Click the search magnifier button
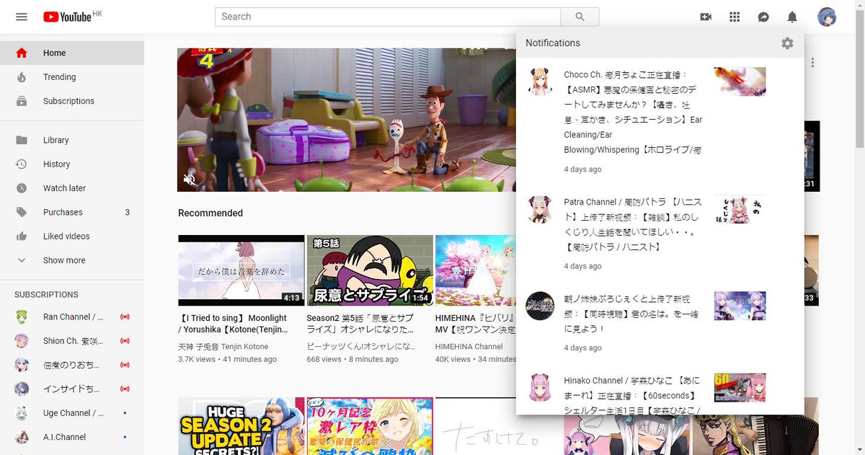Screen dimensions: 865x455 (580, 17)
